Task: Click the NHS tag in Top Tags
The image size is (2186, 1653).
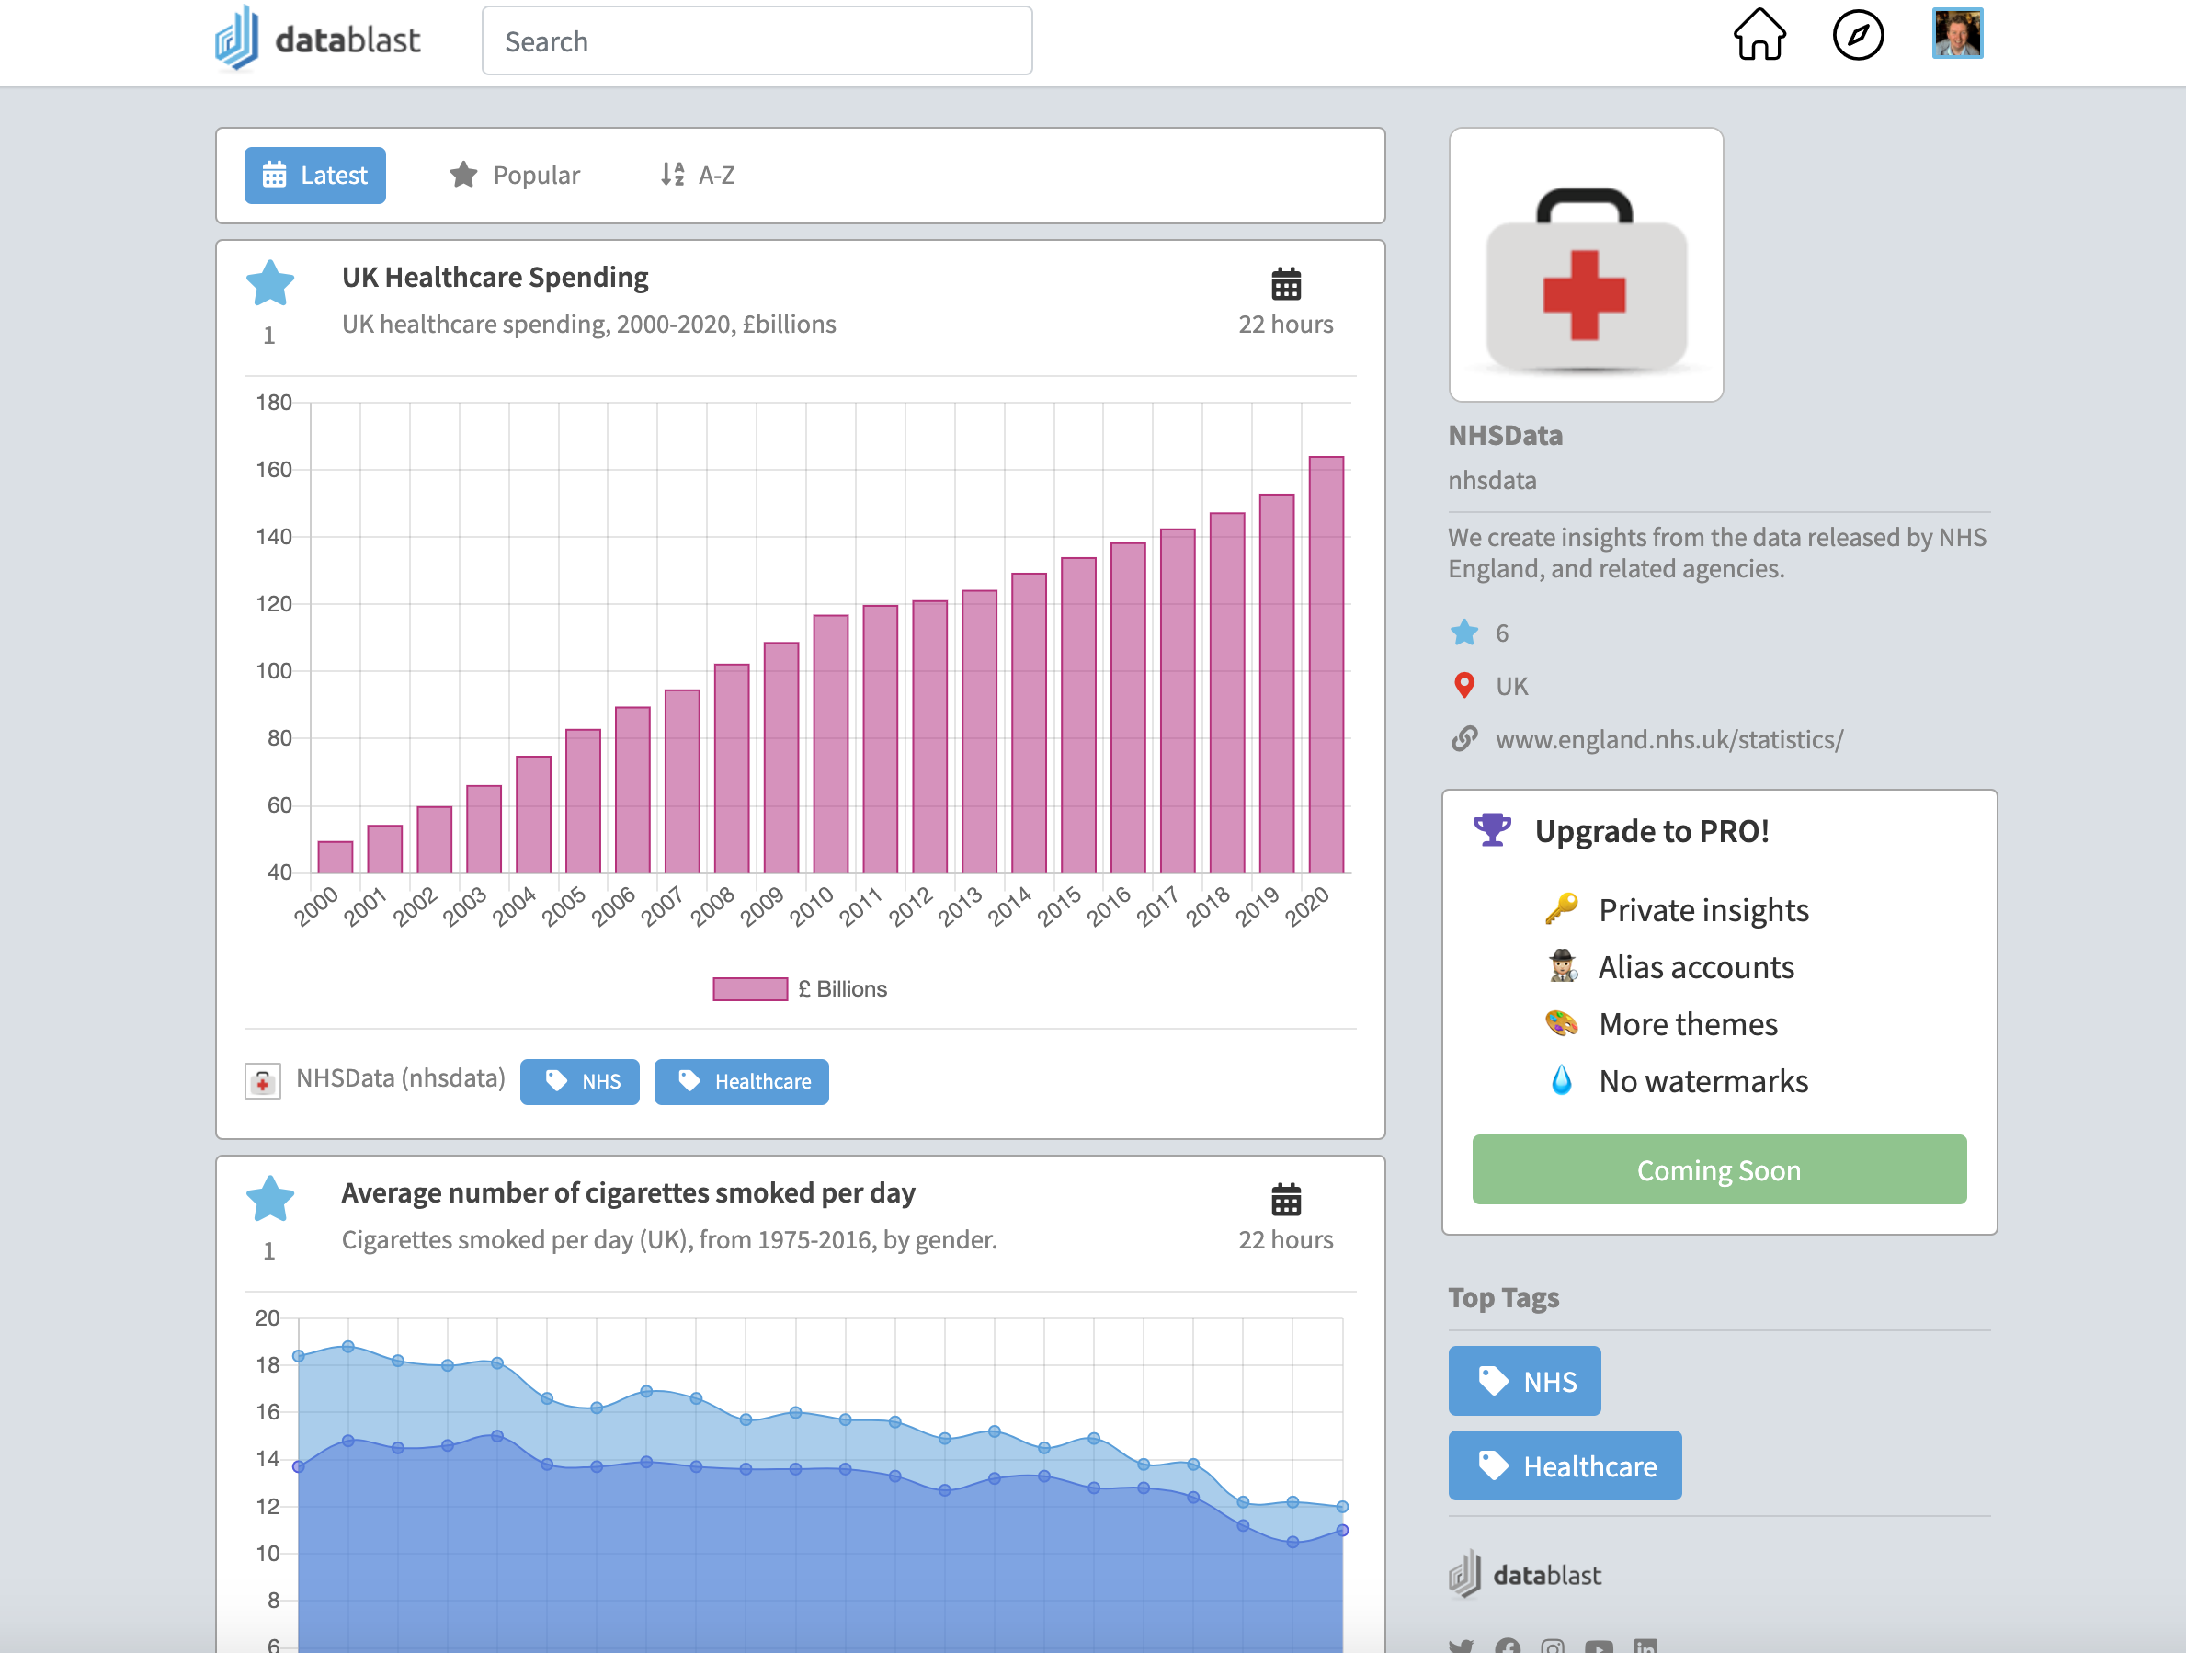Action: pos(1524,1381)
